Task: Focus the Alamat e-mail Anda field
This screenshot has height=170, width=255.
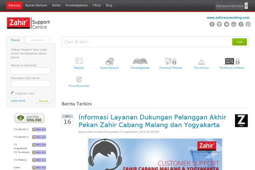Action: pyautogui.click(x=31, y=71)
